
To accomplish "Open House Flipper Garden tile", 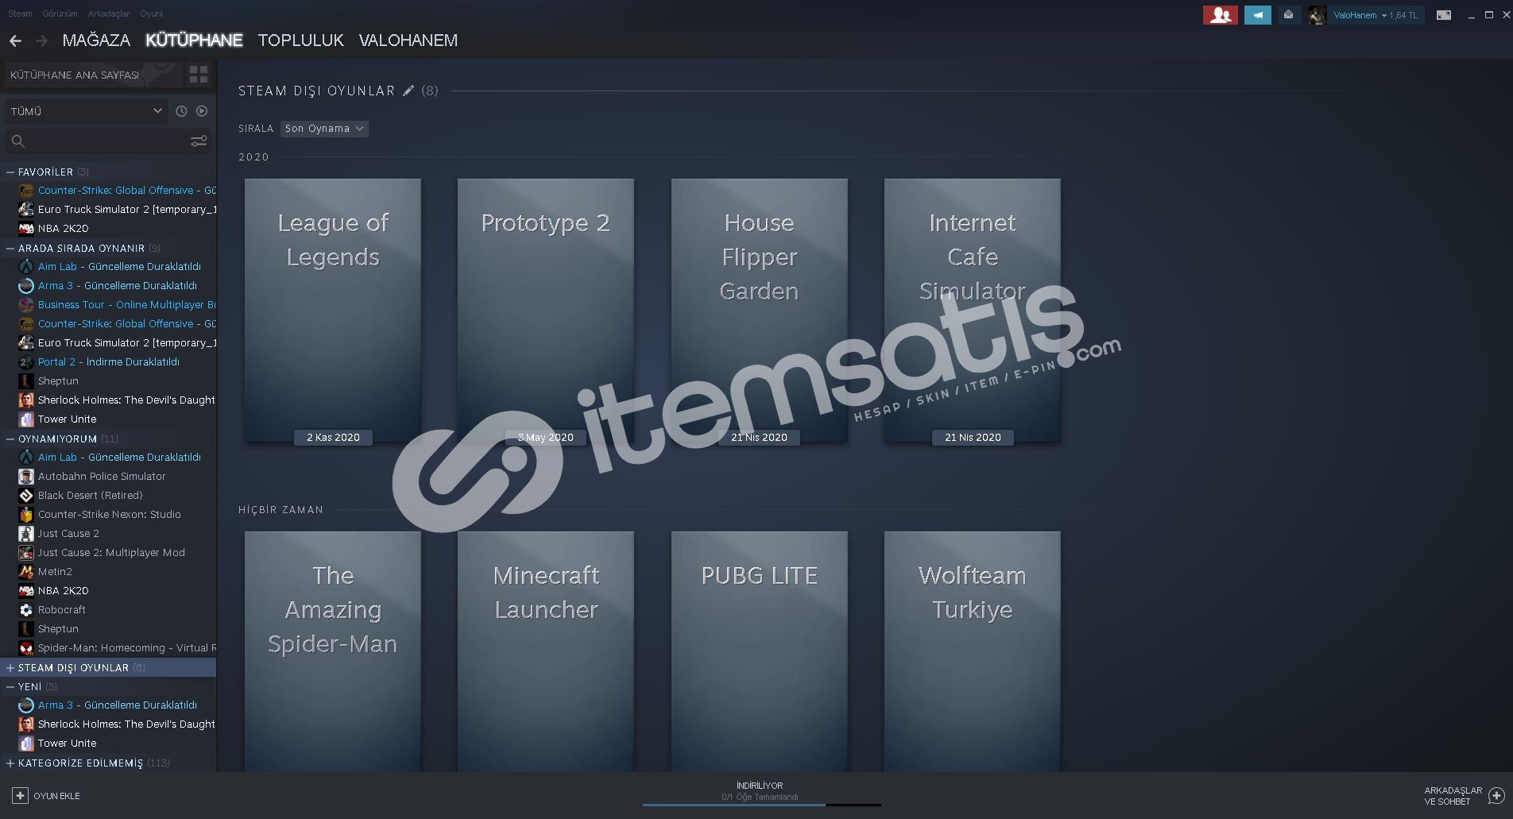I will pos(760,311).
